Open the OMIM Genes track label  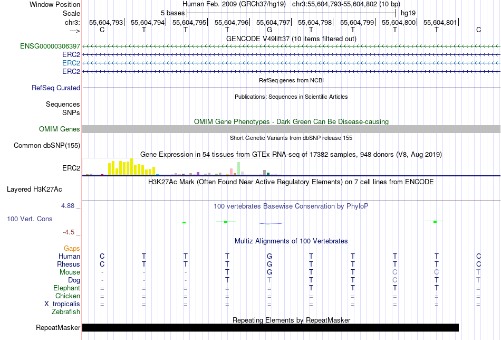pyautogui.click(x=60, y=129)
